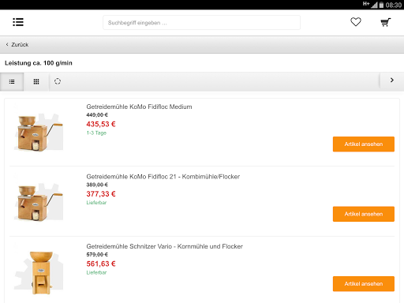
Task: Open Getreidemühle KoMo Fidifloc Medium title
Action: point(139,107)
